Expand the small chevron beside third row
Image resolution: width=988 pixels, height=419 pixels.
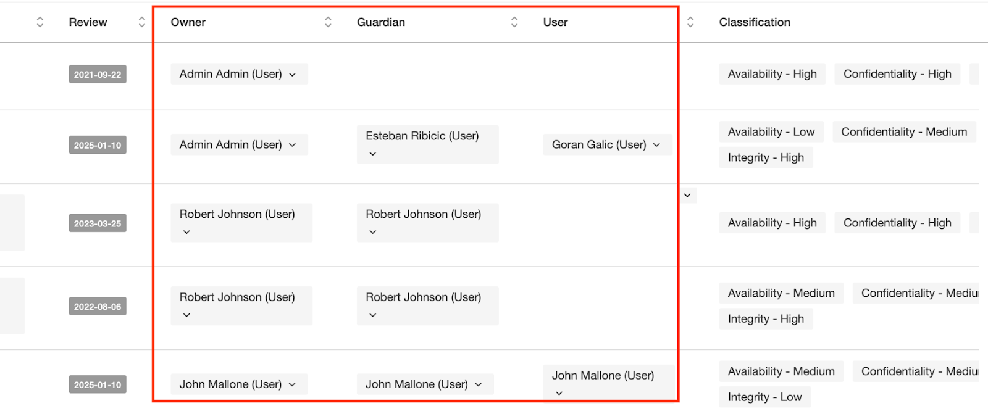click(687, 196)
